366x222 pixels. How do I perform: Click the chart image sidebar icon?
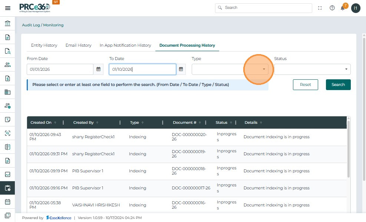coord(7,174)
